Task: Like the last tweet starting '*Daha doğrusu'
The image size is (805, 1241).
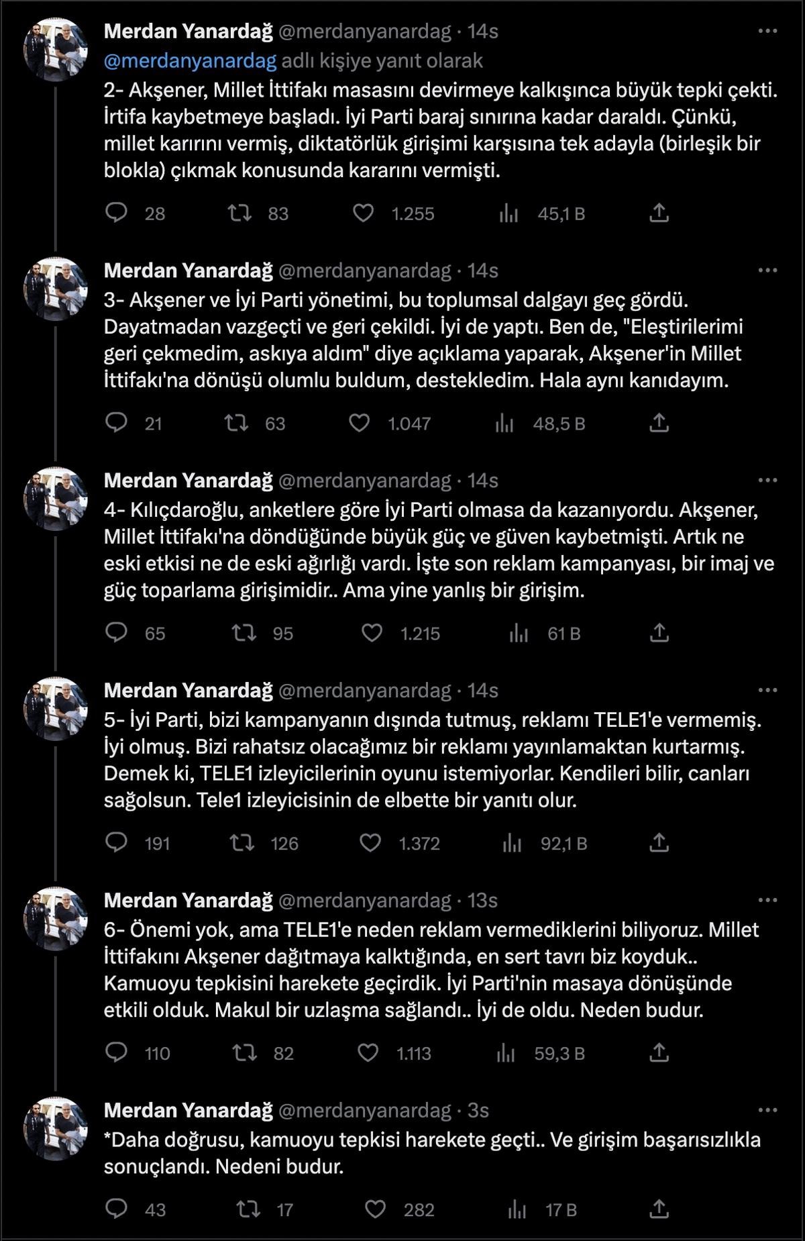Action: [375, 1209]
